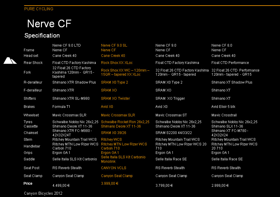Click the Schwalbe Rocket Ron 26x2,25 entry
Viewport: 280px width, 197px height.
click(x=125, y=122)
